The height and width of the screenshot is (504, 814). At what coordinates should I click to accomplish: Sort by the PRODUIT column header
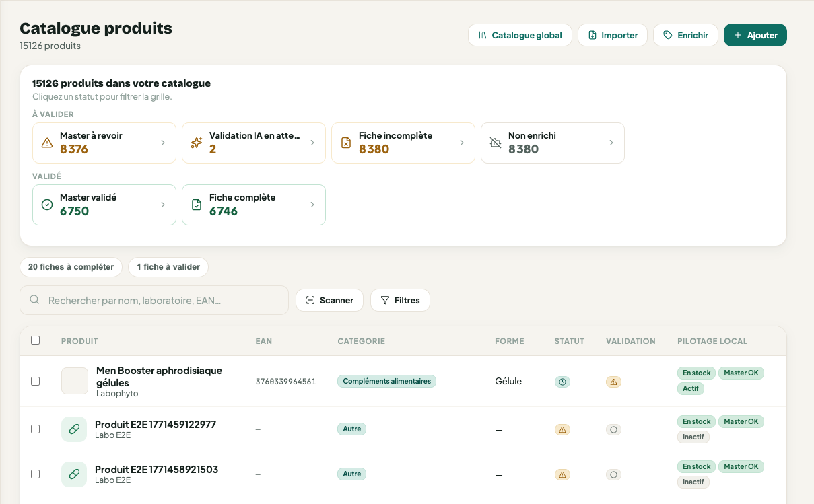79,341
